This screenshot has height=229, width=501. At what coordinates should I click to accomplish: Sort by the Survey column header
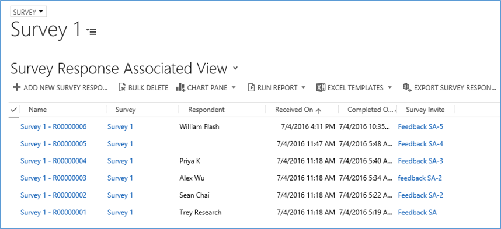126,110
